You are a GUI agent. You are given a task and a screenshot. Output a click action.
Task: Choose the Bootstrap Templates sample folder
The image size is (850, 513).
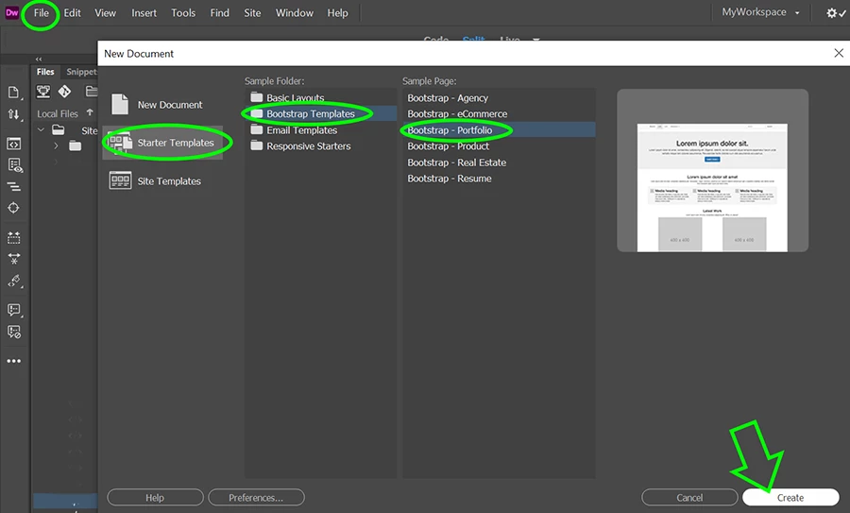[320, 114]
